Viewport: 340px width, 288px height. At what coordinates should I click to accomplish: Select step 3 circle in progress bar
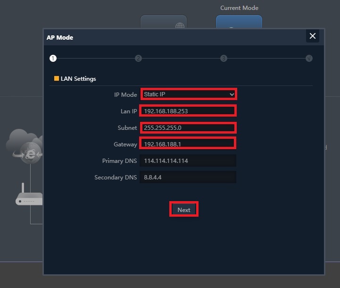click(224, 59)
